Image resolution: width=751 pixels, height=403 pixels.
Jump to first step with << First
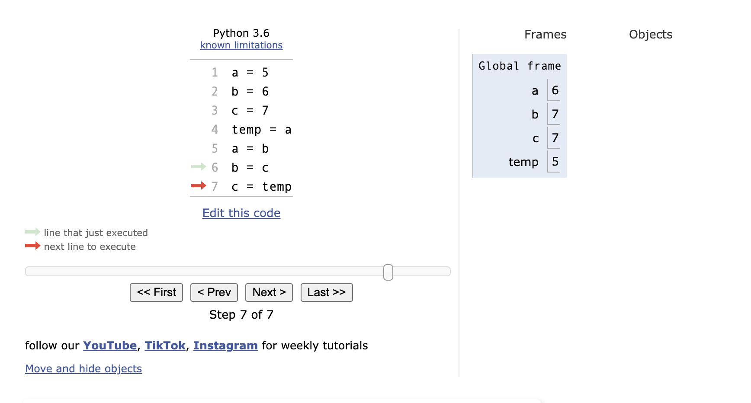point(156,293)
